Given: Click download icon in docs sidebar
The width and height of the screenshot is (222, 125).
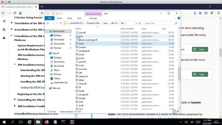Looking at the screenshot, I should (4, 38).
